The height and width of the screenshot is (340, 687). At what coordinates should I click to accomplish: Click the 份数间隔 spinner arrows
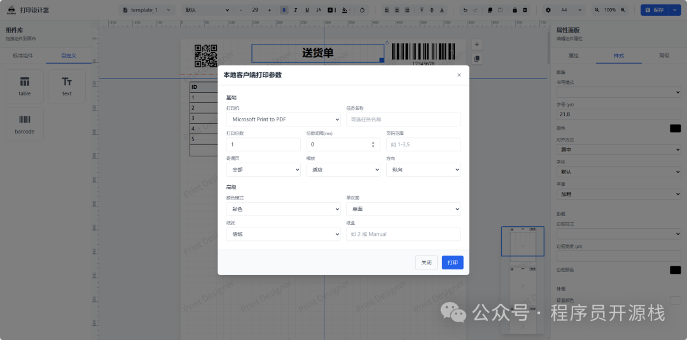click(373, 144)
